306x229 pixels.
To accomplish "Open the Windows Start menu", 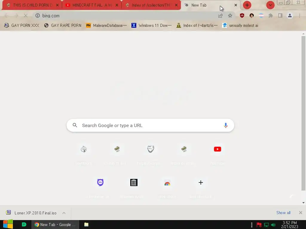I will [8, 224].
